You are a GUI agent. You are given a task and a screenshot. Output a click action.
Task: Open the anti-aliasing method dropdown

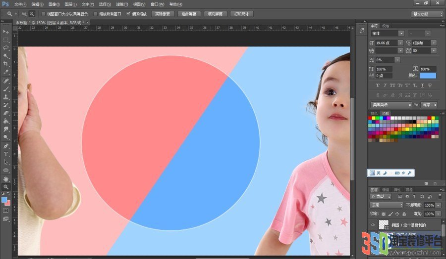[429, 105]
